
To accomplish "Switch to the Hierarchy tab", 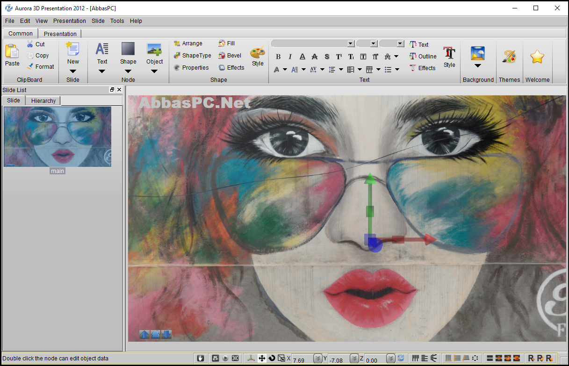I will 43,100.
